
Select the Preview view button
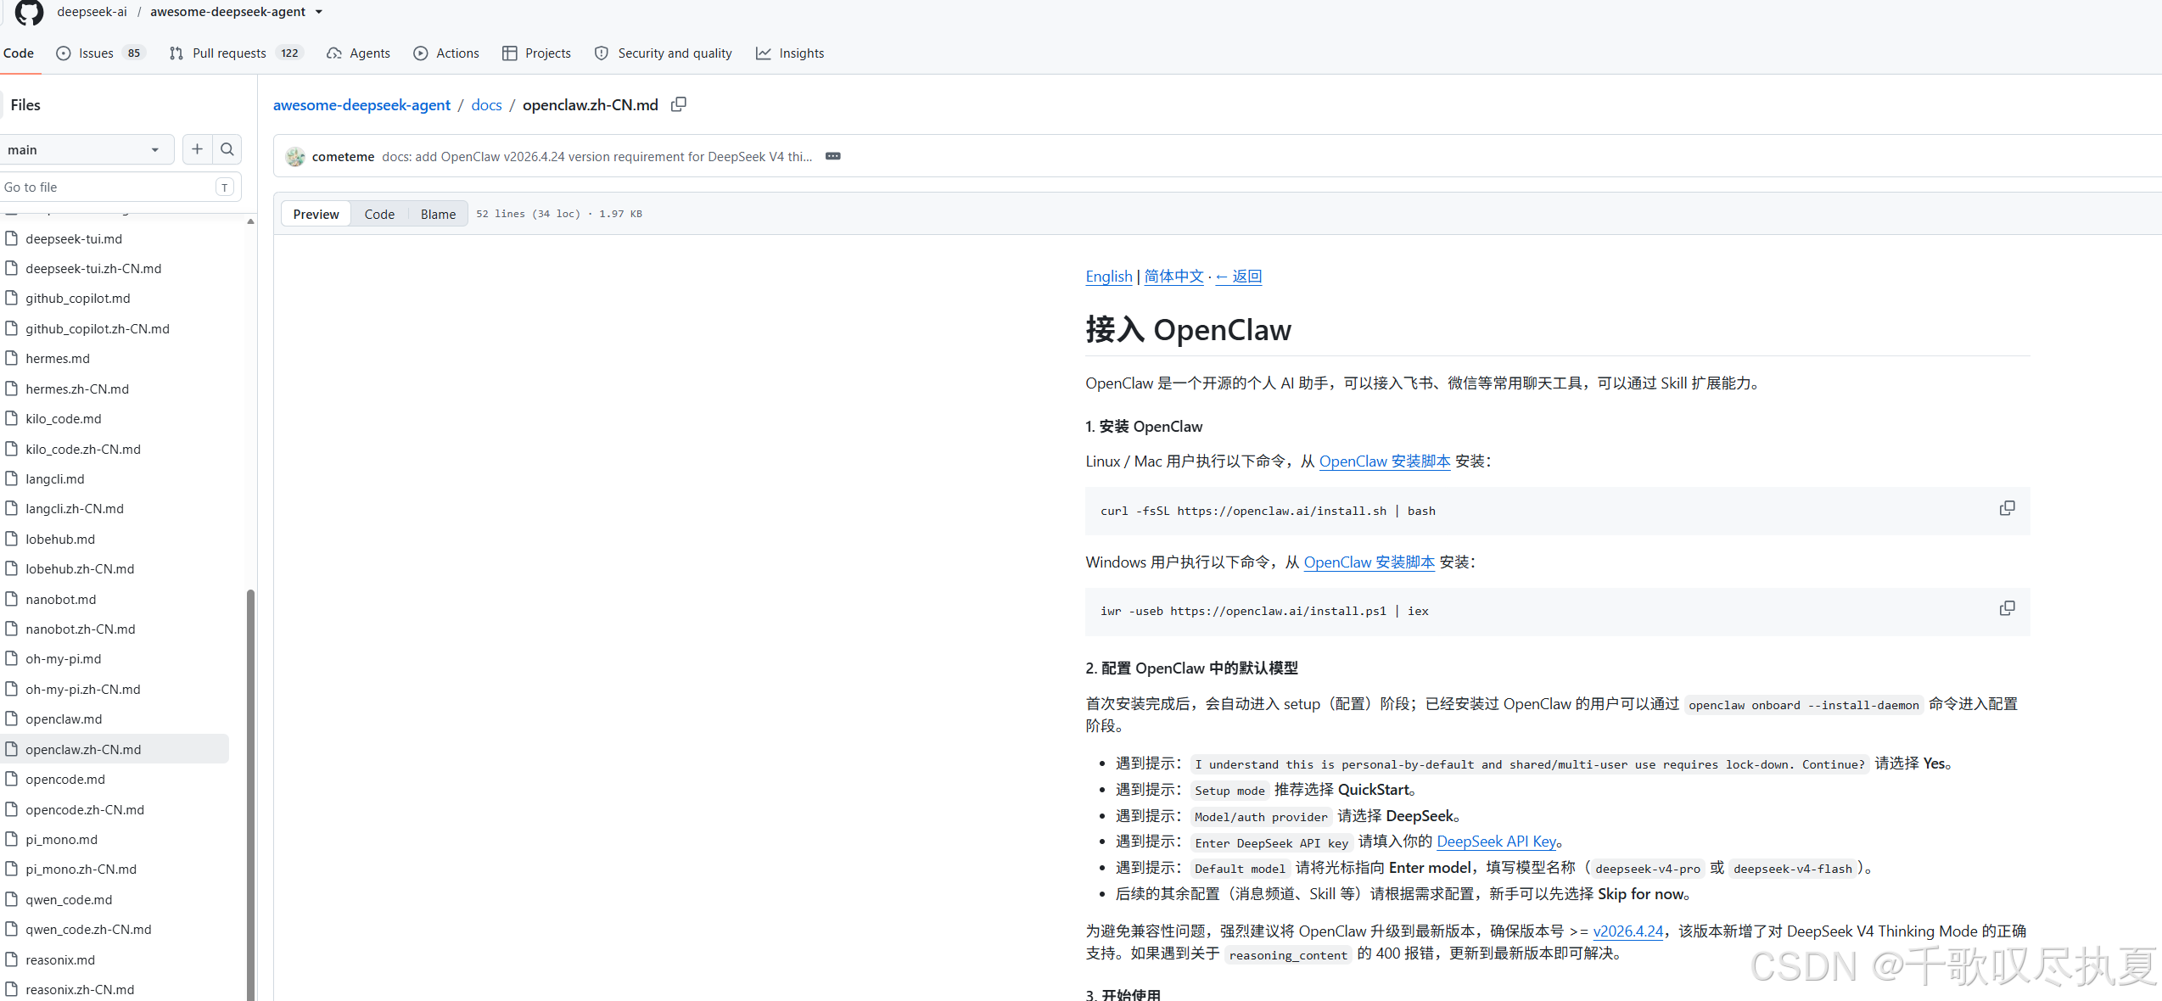click(x=316, y=214)
